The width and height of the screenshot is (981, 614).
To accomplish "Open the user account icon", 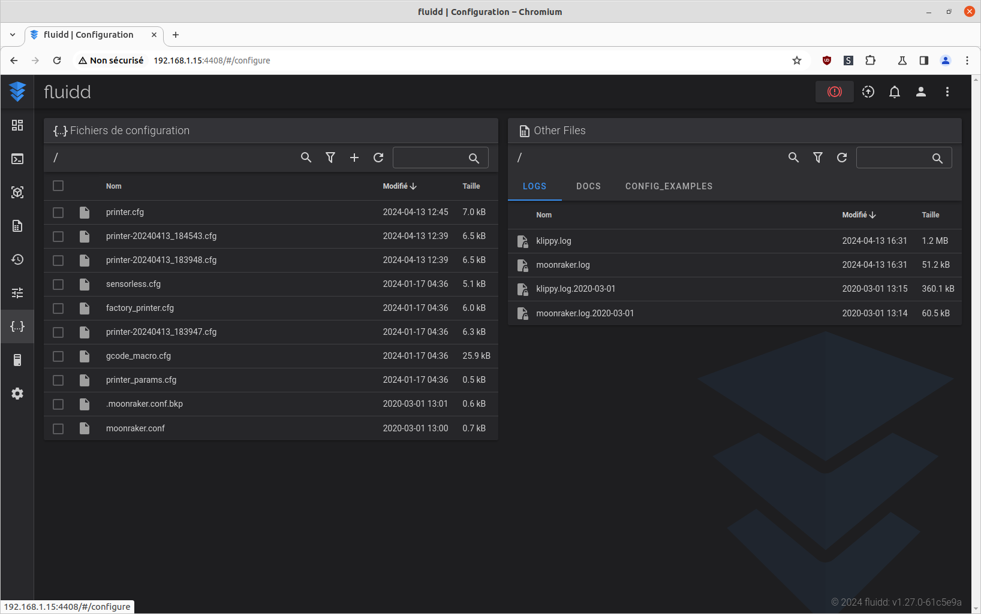I will 921,92.
